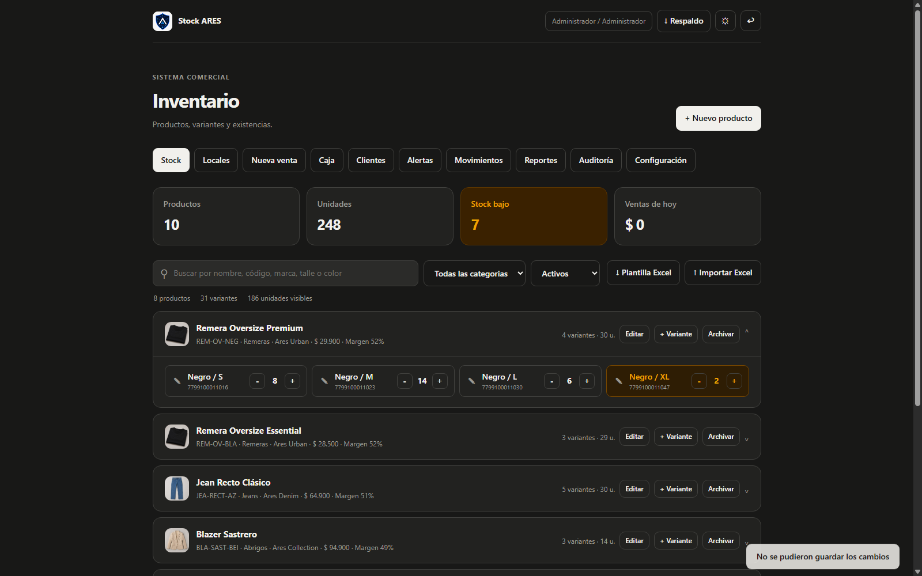Increase Negro / S quantity

(x=292, y=381)
